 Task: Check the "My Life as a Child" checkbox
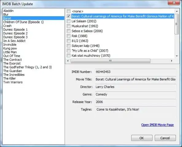click(x=68, y=51)
